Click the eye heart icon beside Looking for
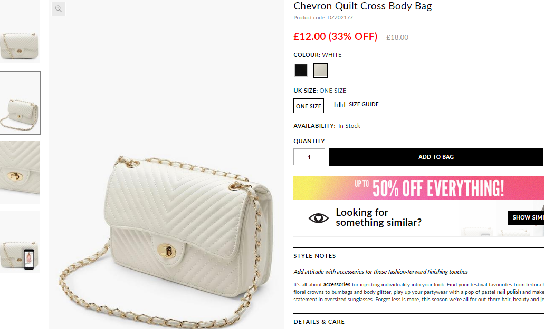Viewport: 544px width, 329px height. coord(319,218)
